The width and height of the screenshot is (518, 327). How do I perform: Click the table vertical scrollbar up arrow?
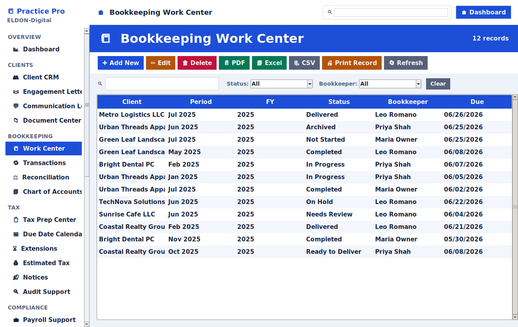coord(515,97)
